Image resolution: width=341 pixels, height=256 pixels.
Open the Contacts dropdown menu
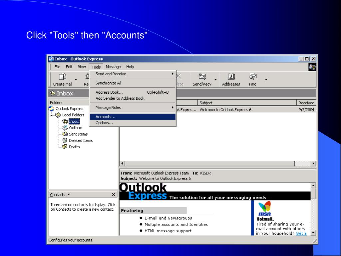pyautogui.click(x=69, y=194)
